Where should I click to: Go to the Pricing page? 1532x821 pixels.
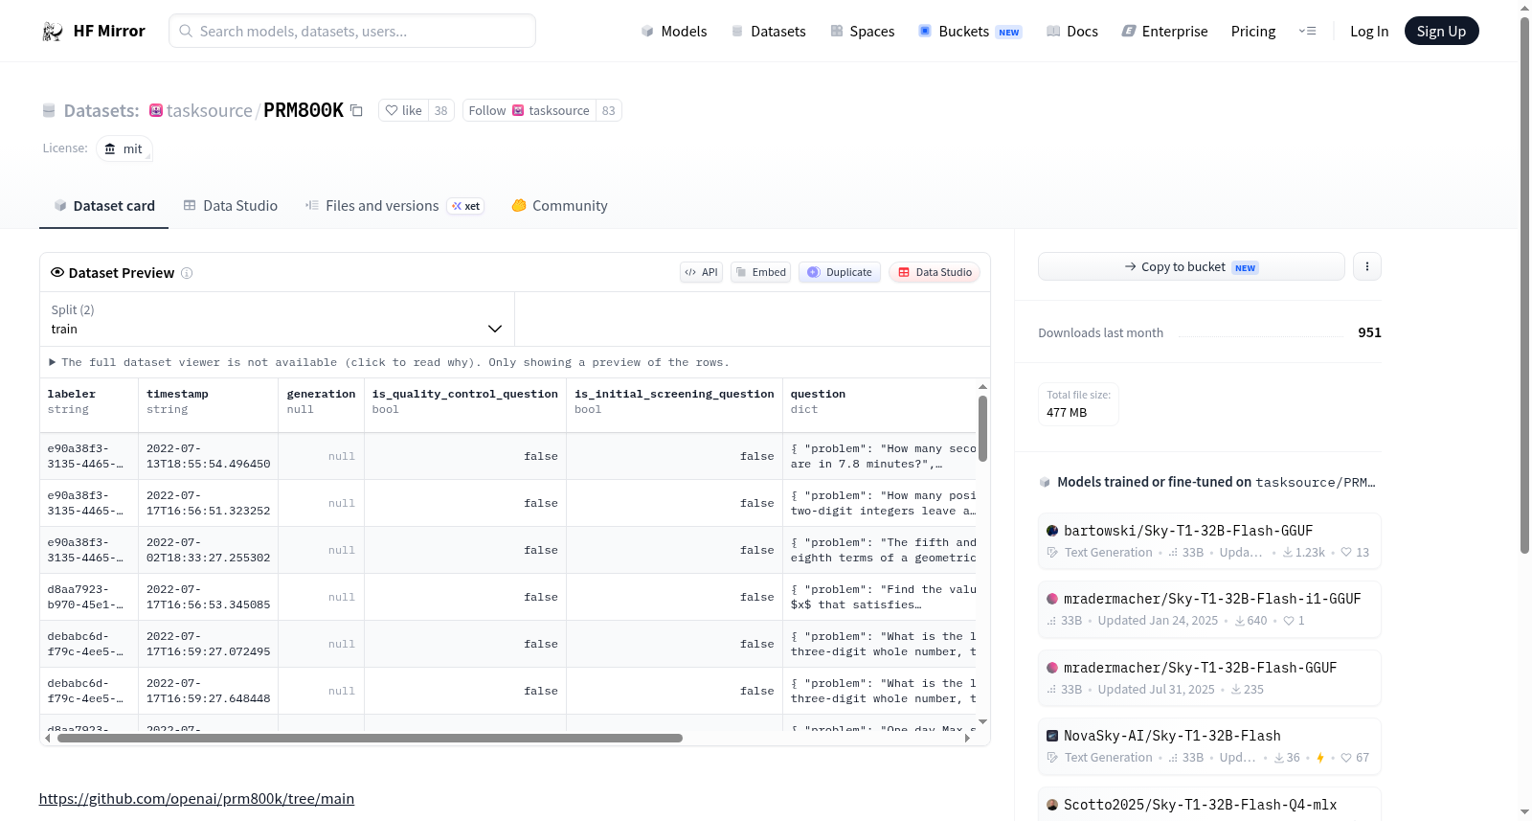(1253, 32)
